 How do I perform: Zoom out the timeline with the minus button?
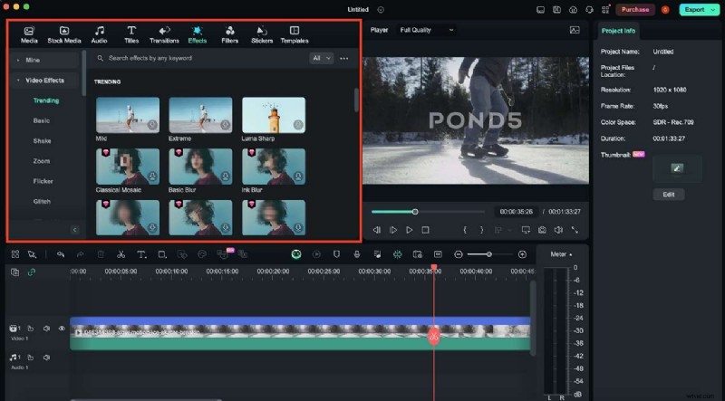[x=459, y=254]
